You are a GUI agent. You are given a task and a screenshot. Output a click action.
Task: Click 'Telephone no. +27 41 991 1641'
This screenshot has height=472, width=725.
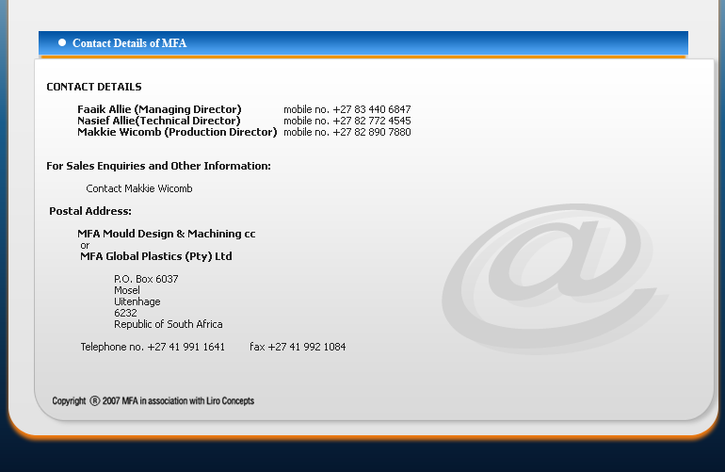153,347
